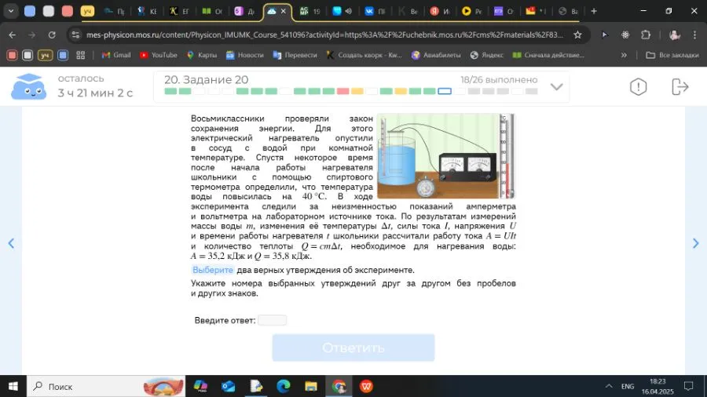Go to previous task with left arrow
The image size is (707, 397).
[11, 243]
